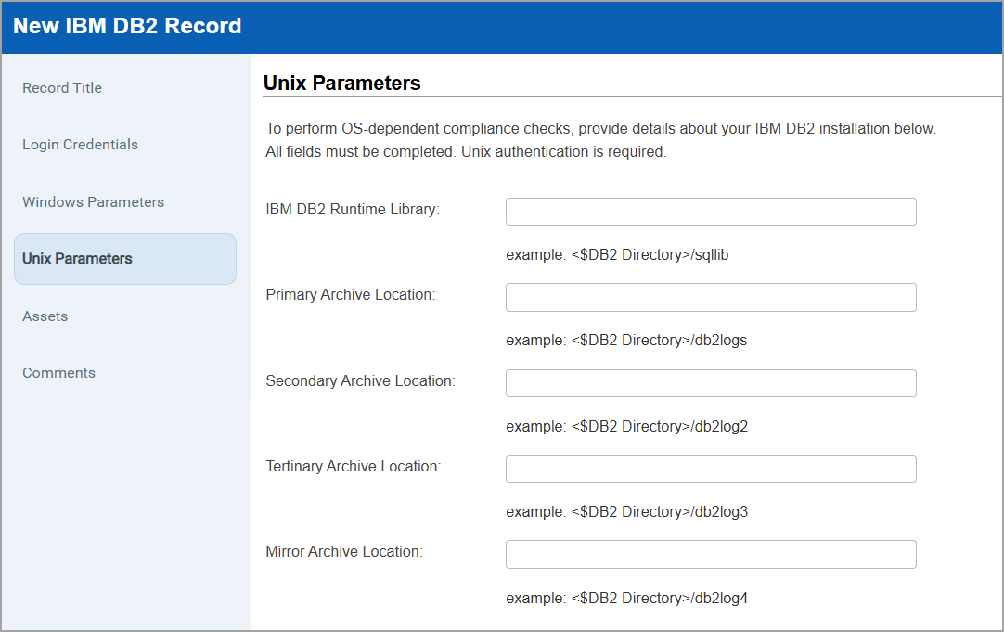The height and width of the screenshot is (632, 1004).
Task: Open the Record Title section
Action: (62, 88)
